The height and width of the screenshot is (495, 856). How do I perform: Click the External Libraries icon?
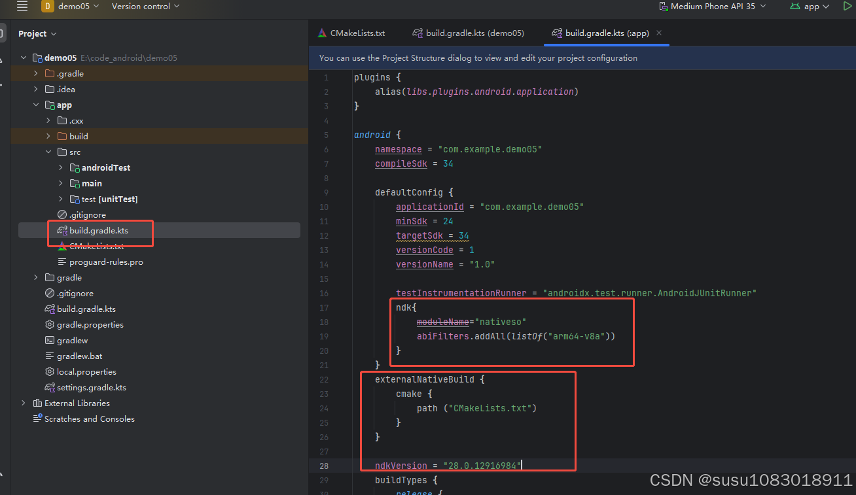[38, 403]
